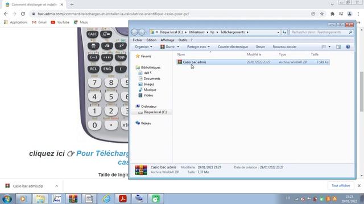Select Réseau in navigation pane

coord(143,124)
